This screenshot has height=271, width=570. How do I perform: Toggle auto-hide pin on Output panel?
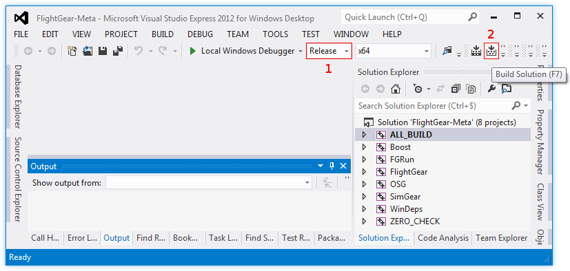(332, 166)
